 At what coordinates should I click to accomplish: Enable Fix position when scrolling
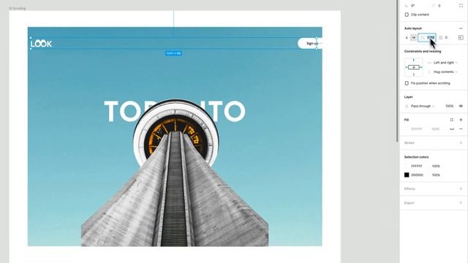pos(407,83)
